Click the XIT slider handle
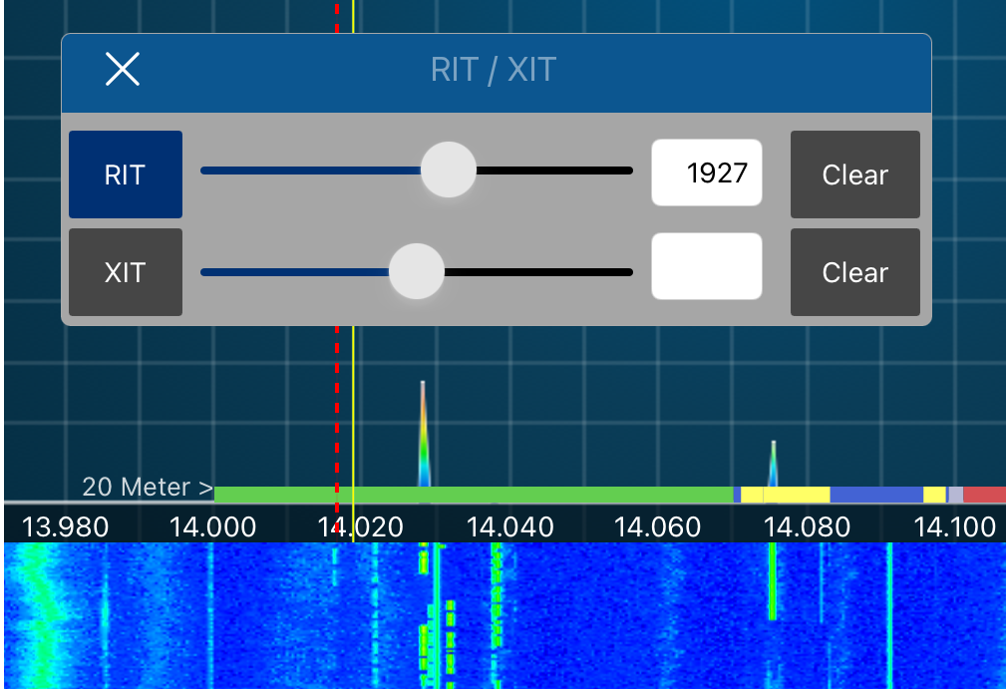This screenshot has height=689, width=1006. 417,271
